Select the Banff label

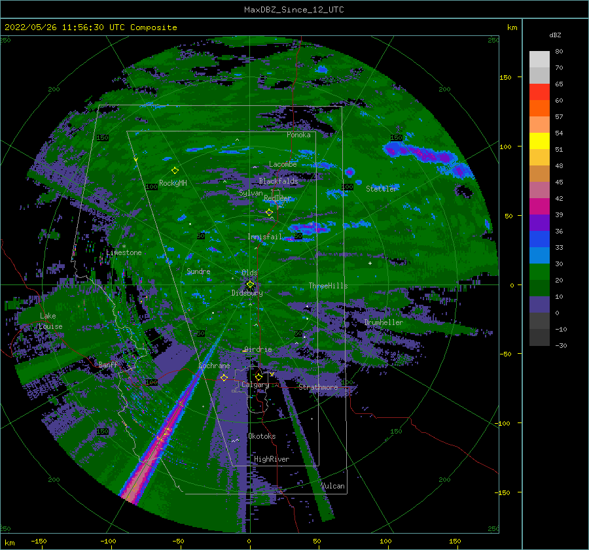108,365
